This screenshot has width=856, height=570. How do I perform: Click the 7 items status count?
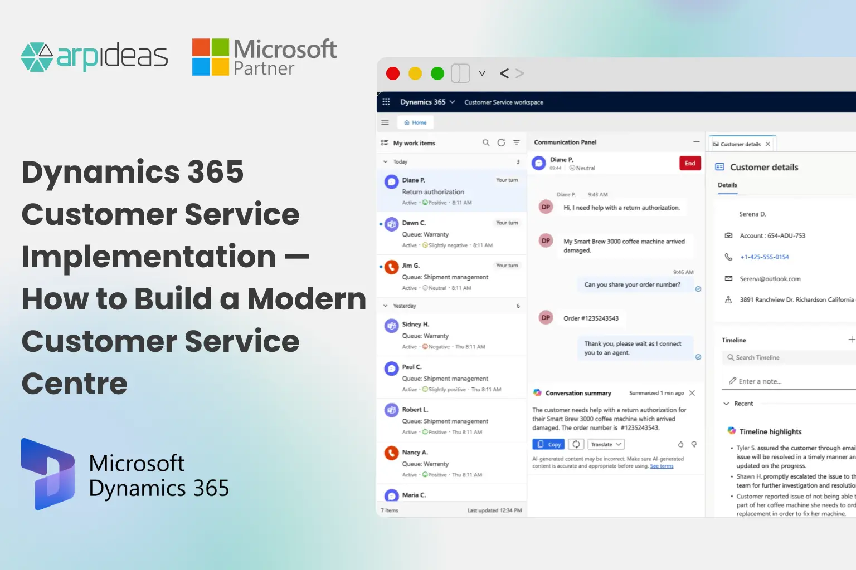(390, 510)
